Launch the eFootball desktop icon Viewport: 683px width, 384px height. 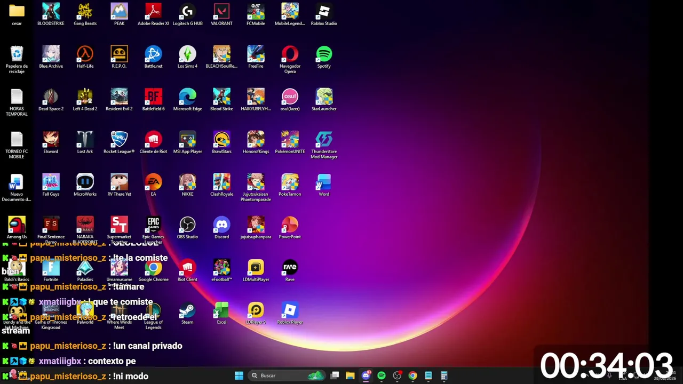(x=221, y=270)
